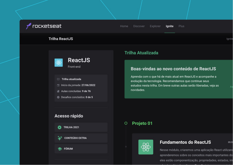Open the Home navigation tab
This screenshot has height=165, width=233.
coord(124,26)
